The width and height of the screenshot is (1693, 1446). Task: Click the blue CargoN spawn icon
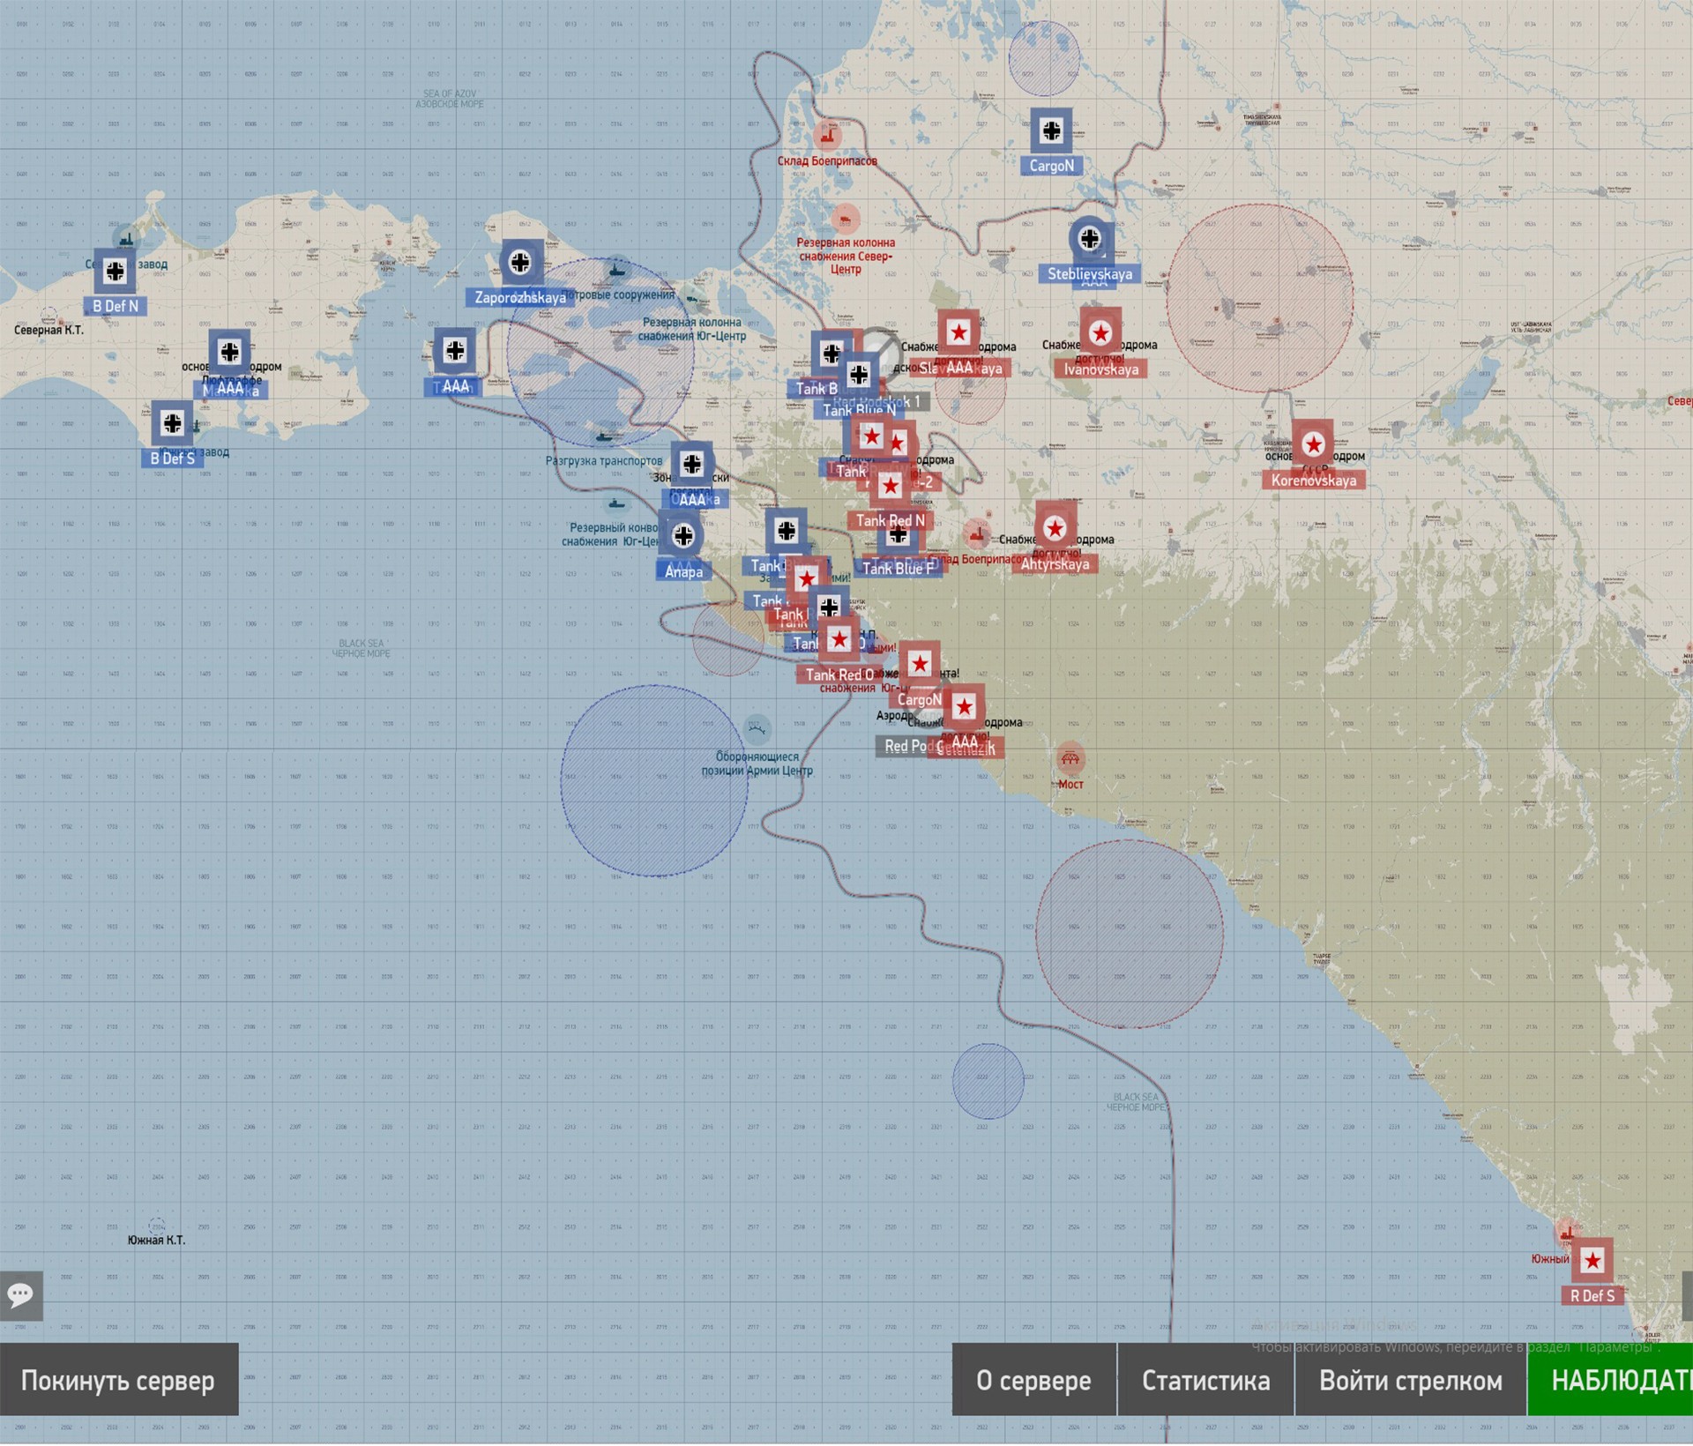tap(1051, 131)
